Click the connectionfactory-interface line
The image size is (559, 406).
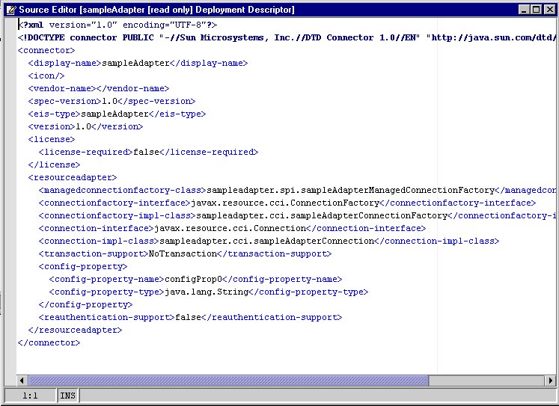click(287, 203)
